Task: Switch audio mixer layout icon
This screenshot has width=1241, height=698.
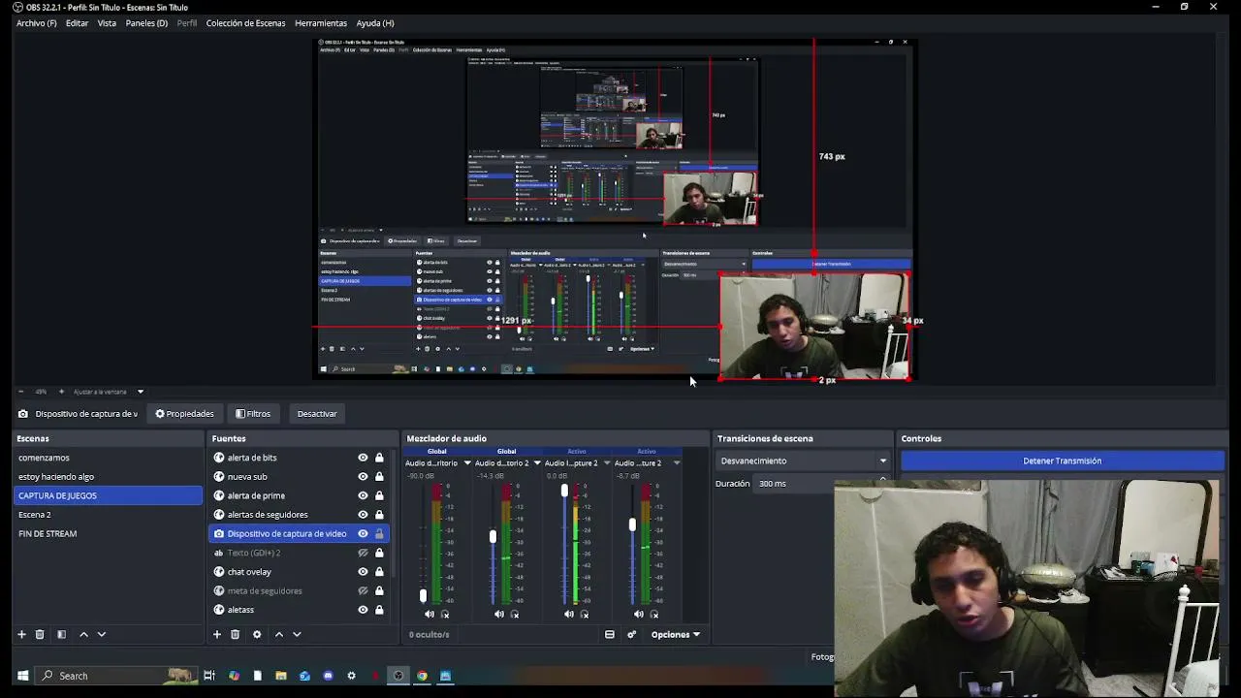Action: 610,634
